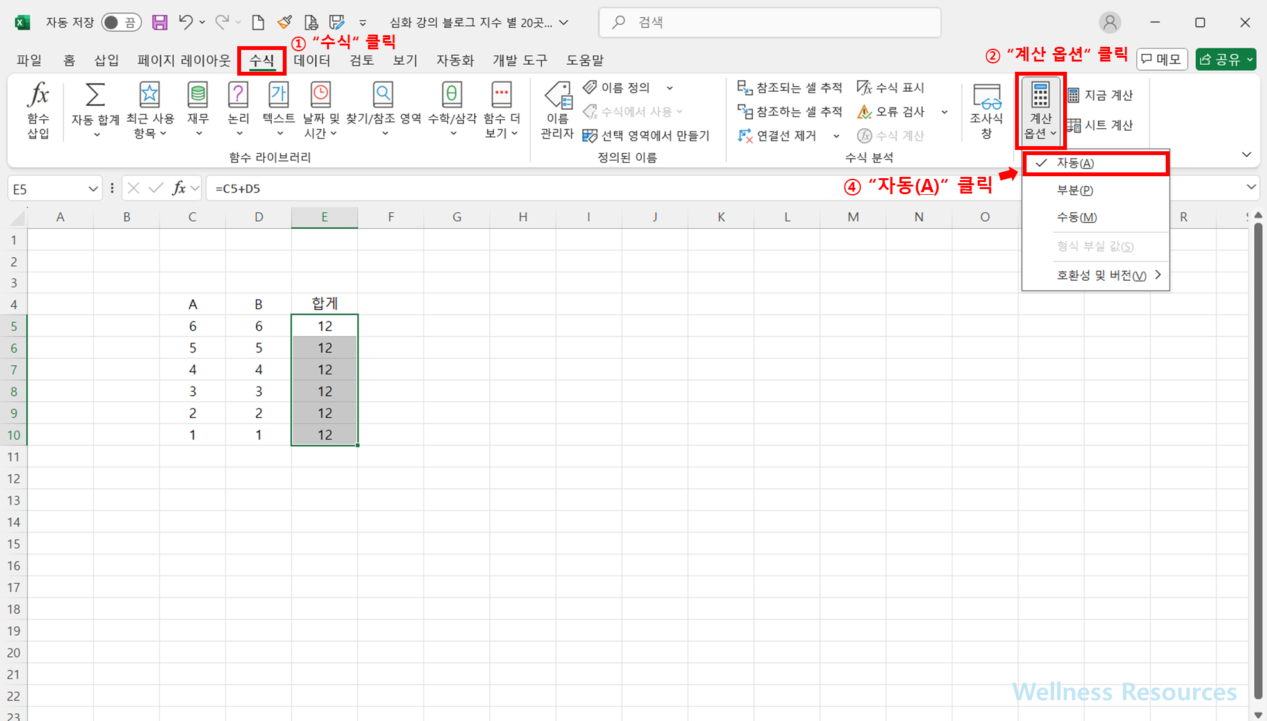Collapse the ribbon with the chevron
Viewport: 1267px width, 721px height.
coord(1246,154)
